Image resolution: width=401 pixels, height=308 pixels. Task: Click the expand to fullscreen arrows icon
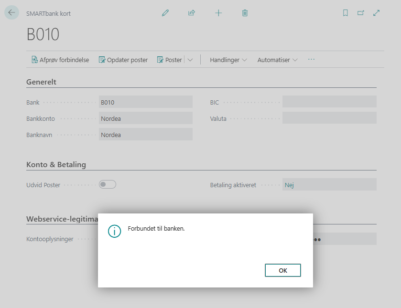pos(377,13)
